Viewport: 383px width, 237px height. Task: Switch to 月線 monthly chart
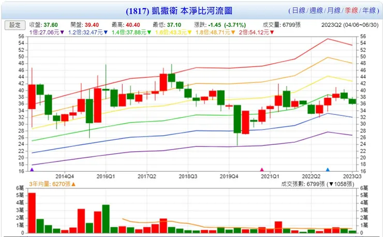[x=334, y=10]
